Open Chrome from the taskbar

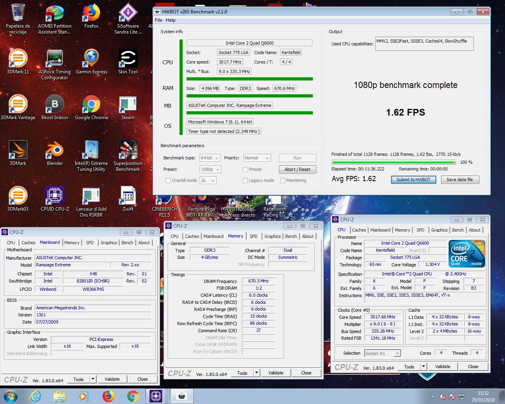coord(133,396)
